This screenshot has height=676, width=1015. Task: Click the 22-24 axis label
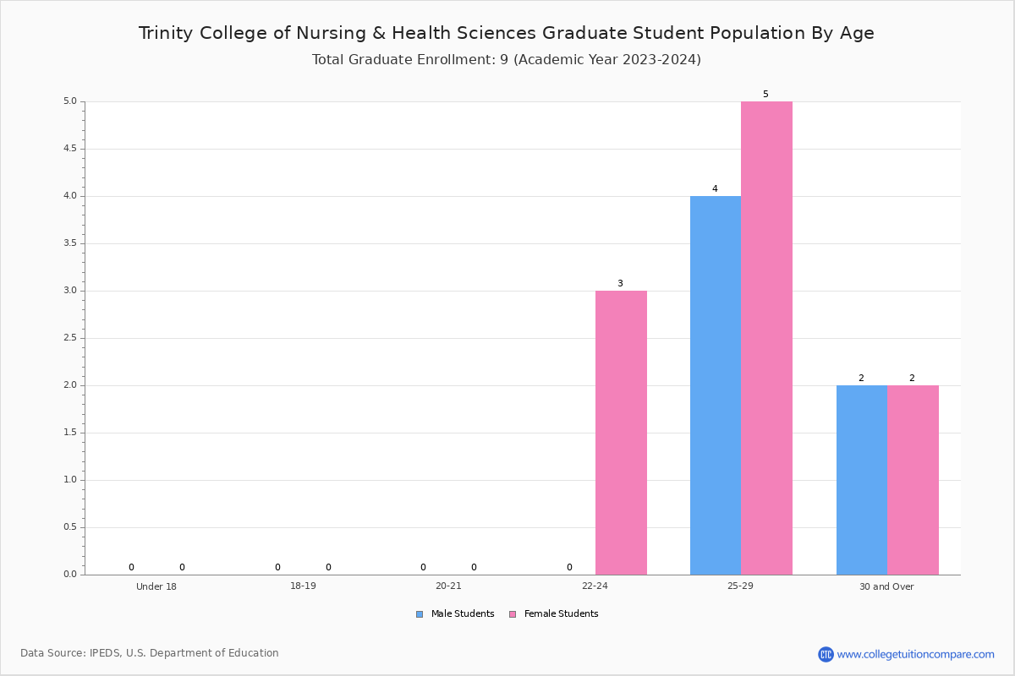595,586
